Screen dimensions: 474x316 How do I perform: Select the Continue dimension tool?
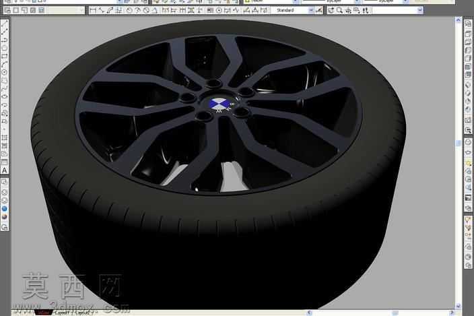pos(182,10)
